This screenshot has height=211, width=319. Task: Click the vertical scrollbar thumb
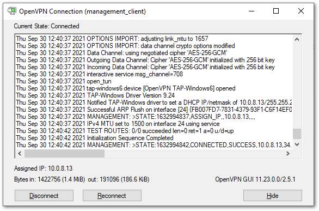coord(297,134)
